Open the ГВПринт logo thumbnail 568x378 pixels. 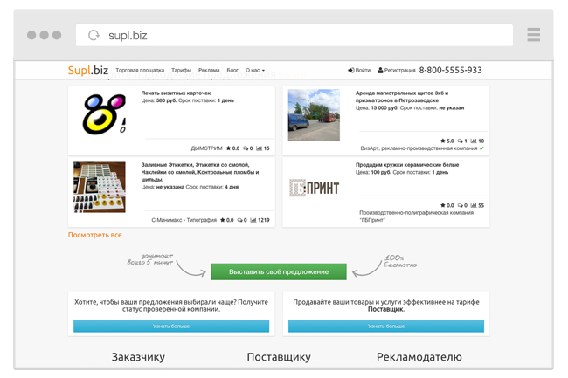coord(314,187)
